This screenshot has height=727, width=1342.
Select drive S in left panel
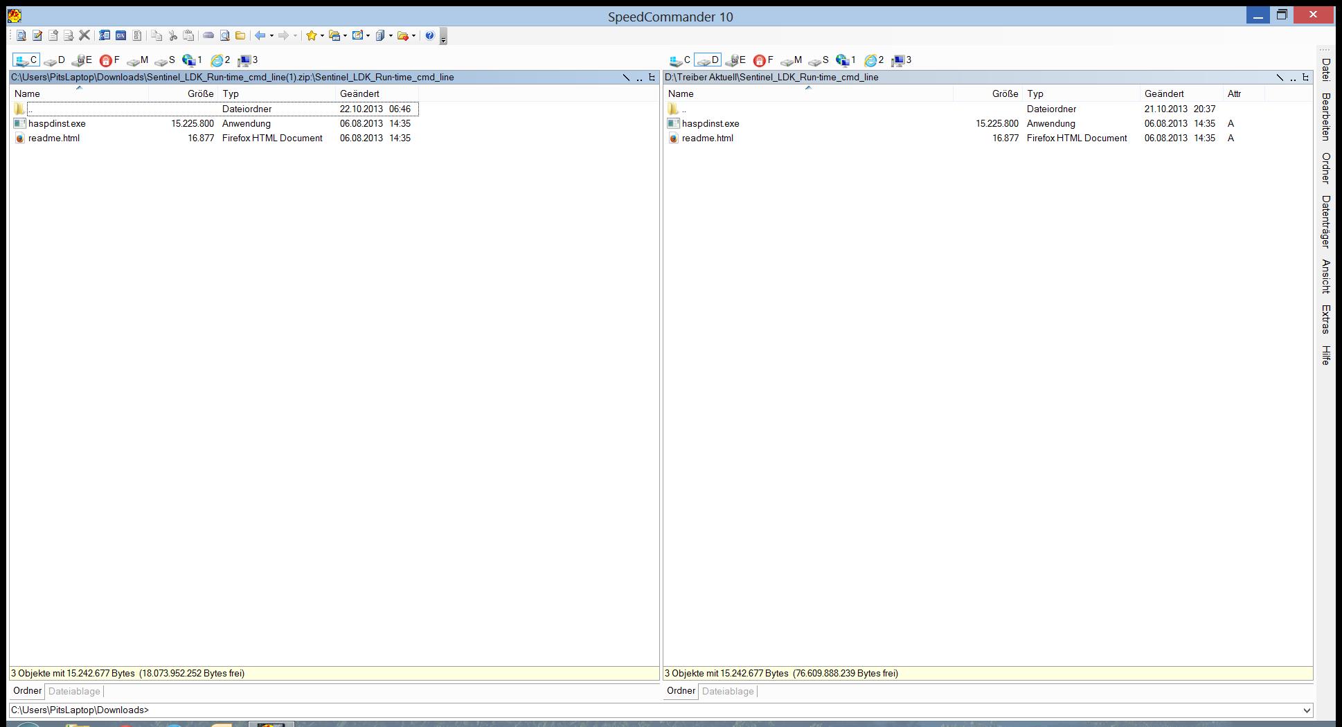point(165,60)
